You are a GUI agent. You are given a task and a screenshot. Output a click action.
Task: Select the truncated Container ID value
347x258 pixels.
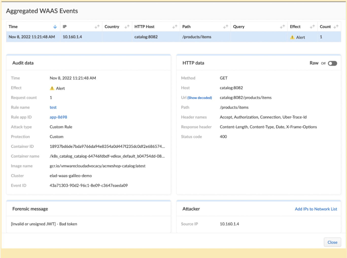107,146
